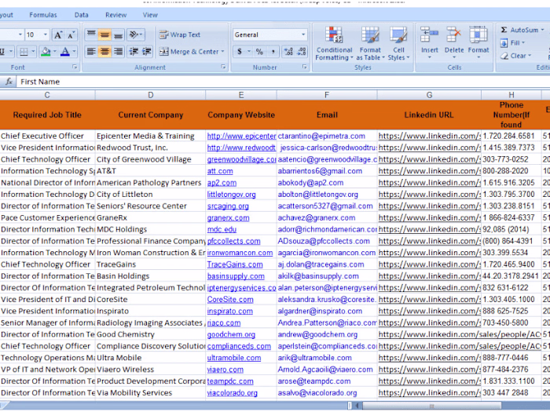Increase cell indent
The height and width of the screenshot is (412, 550).
point(147,52)
